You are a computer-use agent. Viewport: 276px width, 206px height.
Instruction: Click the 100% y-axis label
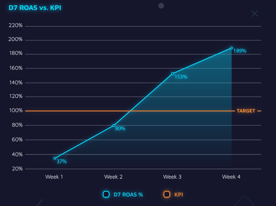coord(16,111)
